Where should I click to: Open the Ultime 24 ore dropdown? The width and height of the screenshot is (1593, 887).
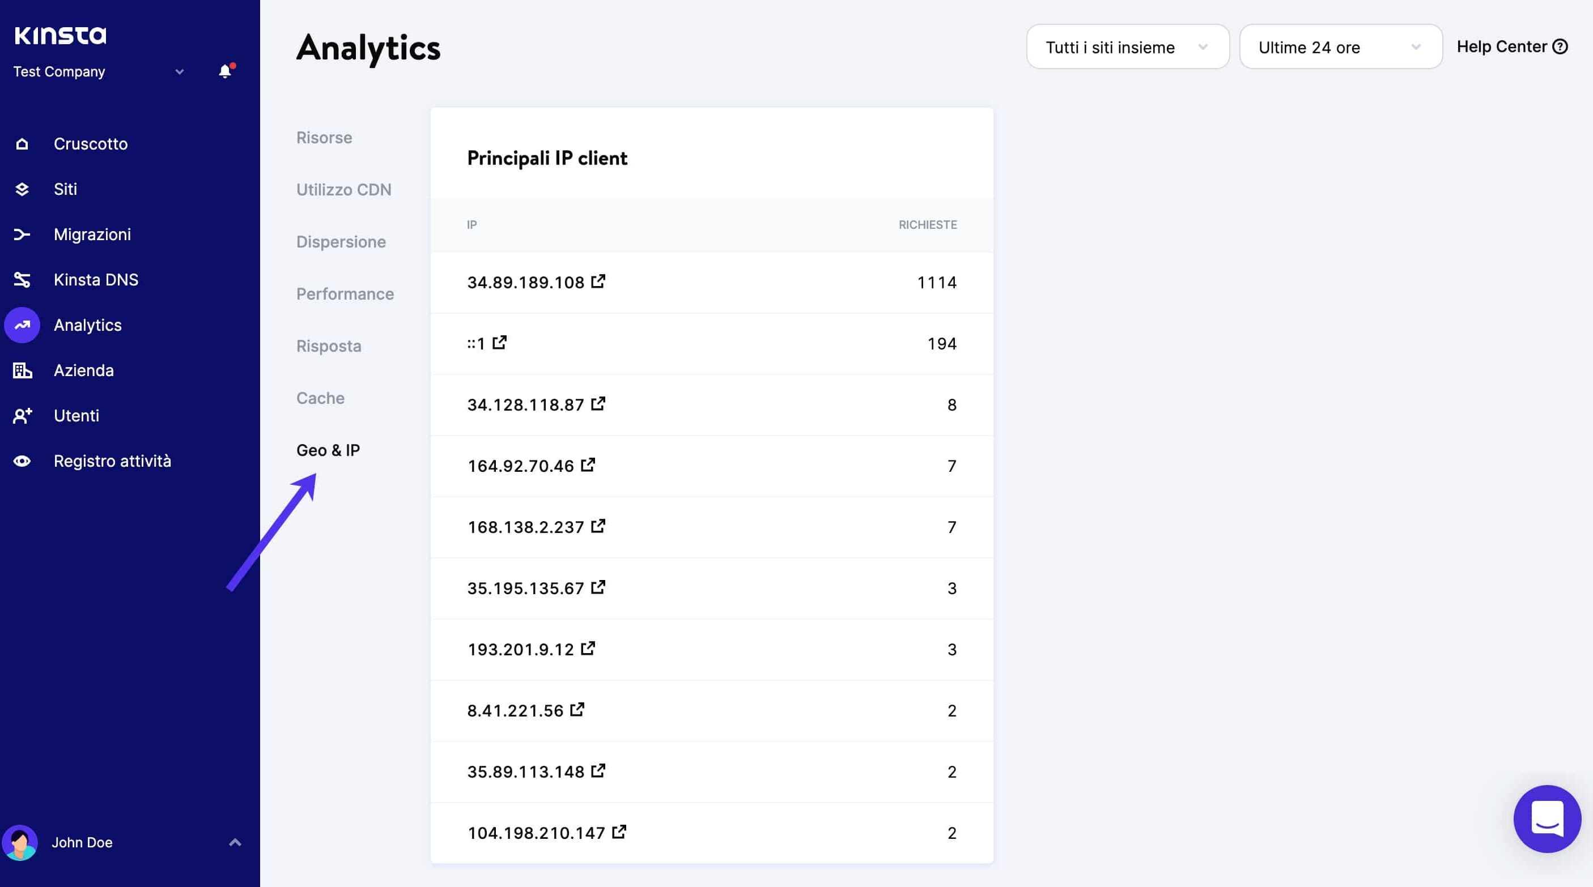pyautogui.click(x=1340, y=47)
